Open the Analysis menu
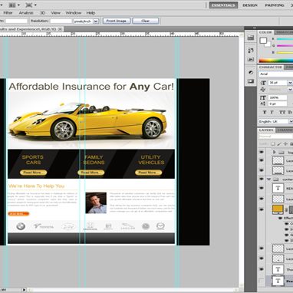Screen dimensions: 293x293 [26, 13]
